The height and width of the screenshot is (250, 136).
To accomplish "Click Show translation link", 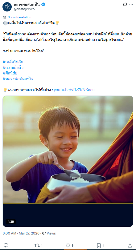I will click(19, 17).
